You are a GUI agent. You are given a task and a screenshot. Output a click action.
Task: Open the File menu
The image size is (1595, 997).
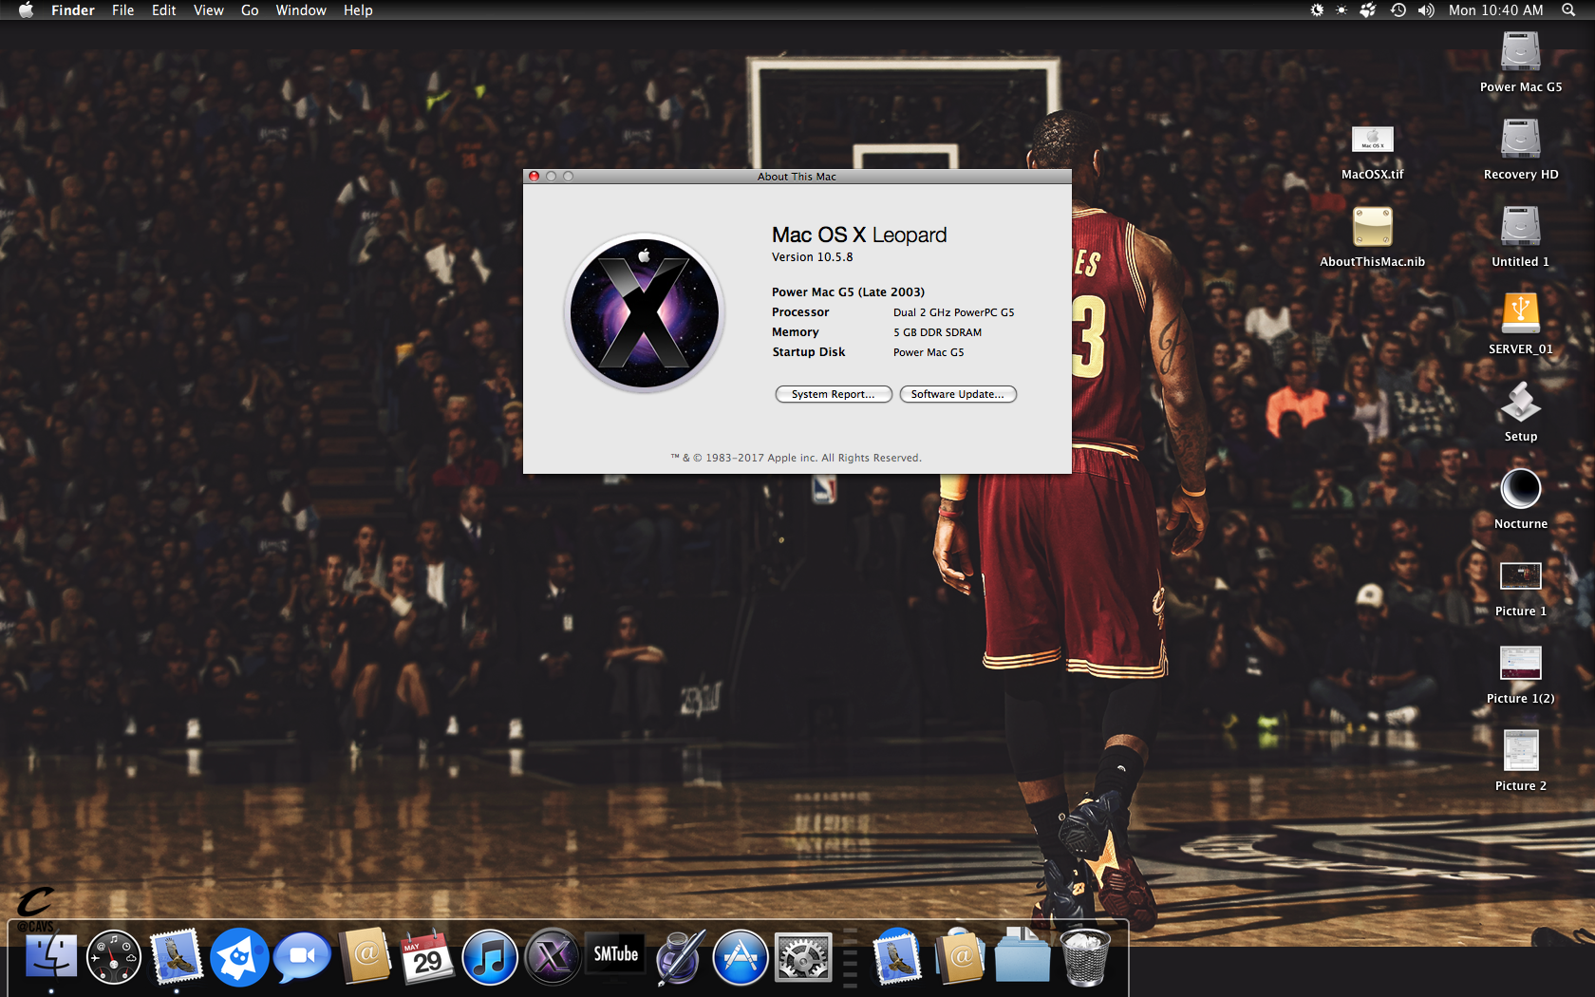(x=123, y=10)
